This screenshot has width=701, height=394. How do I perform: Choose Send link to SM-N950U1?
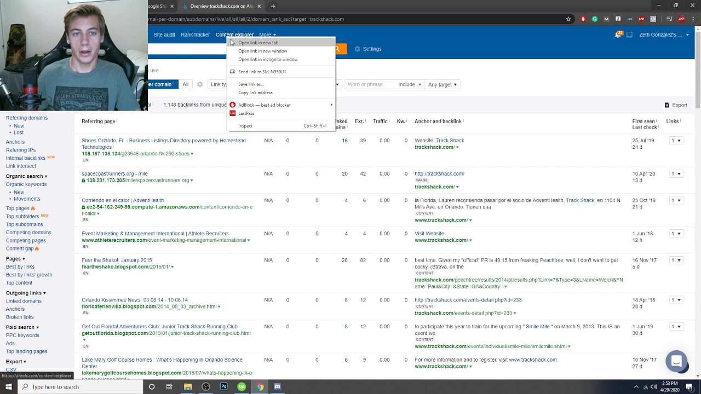[x=281, y=72]
